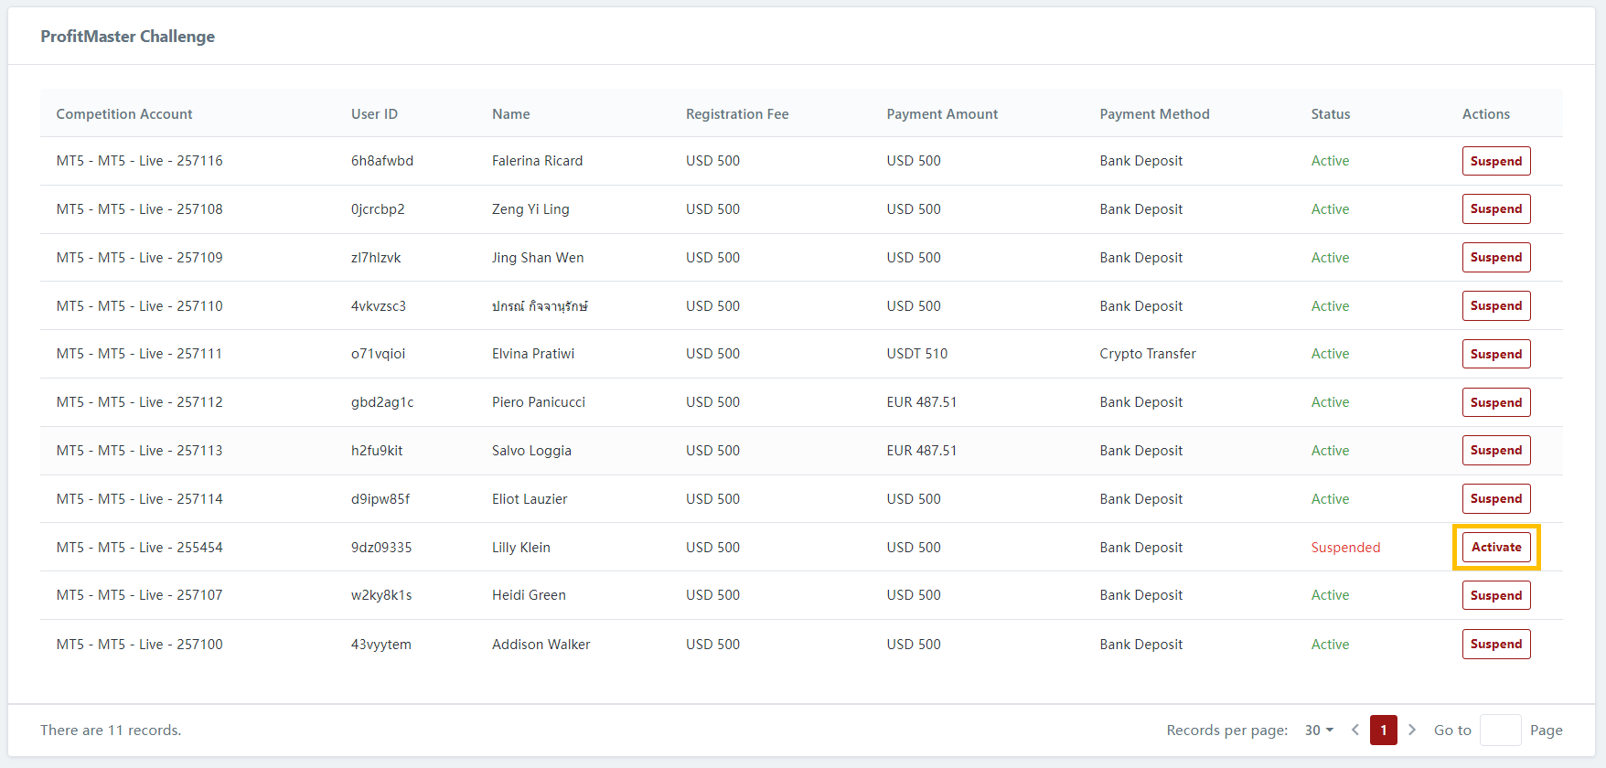Image resolution: width=1606 pixels, height=768 pixels.
Task: Suspend Salvo Loggia's account
Action: coord(1496,451)
